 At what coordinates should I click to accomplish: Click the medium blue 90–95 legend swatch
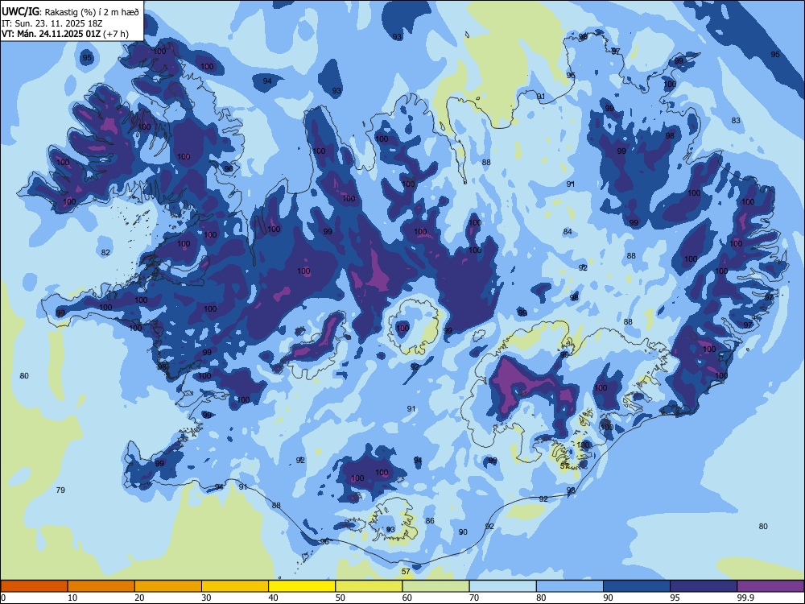click(x=637, y=586)
